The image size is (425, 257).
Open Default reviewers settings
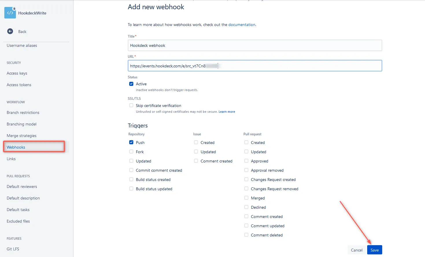coord(22,186)
